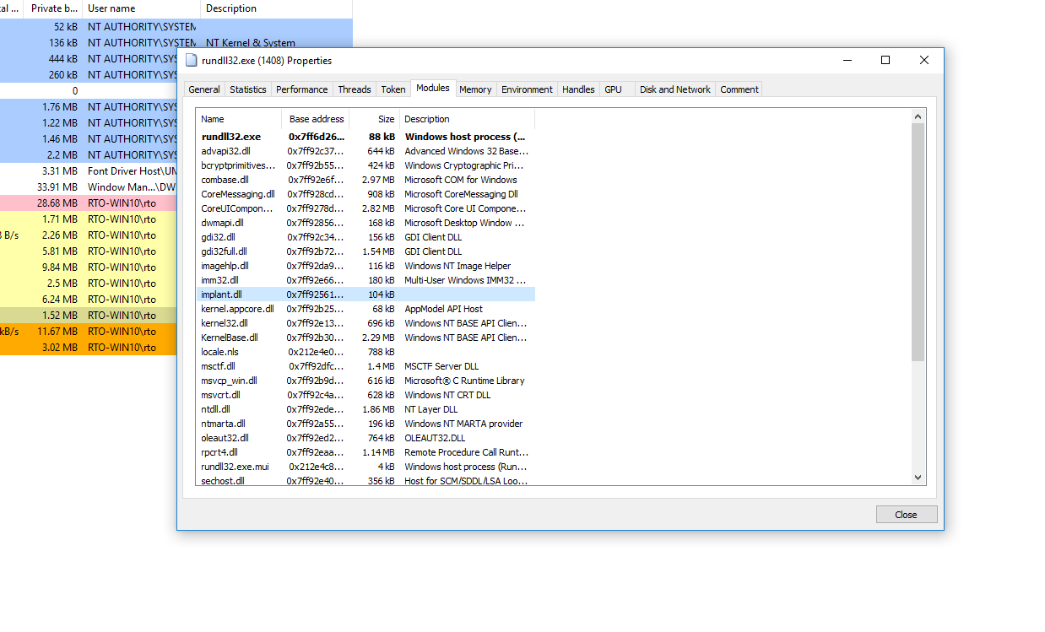Minimize the rundll32.exe Properties window
This screenshot has width=1045, height=632.
point(847,60)
